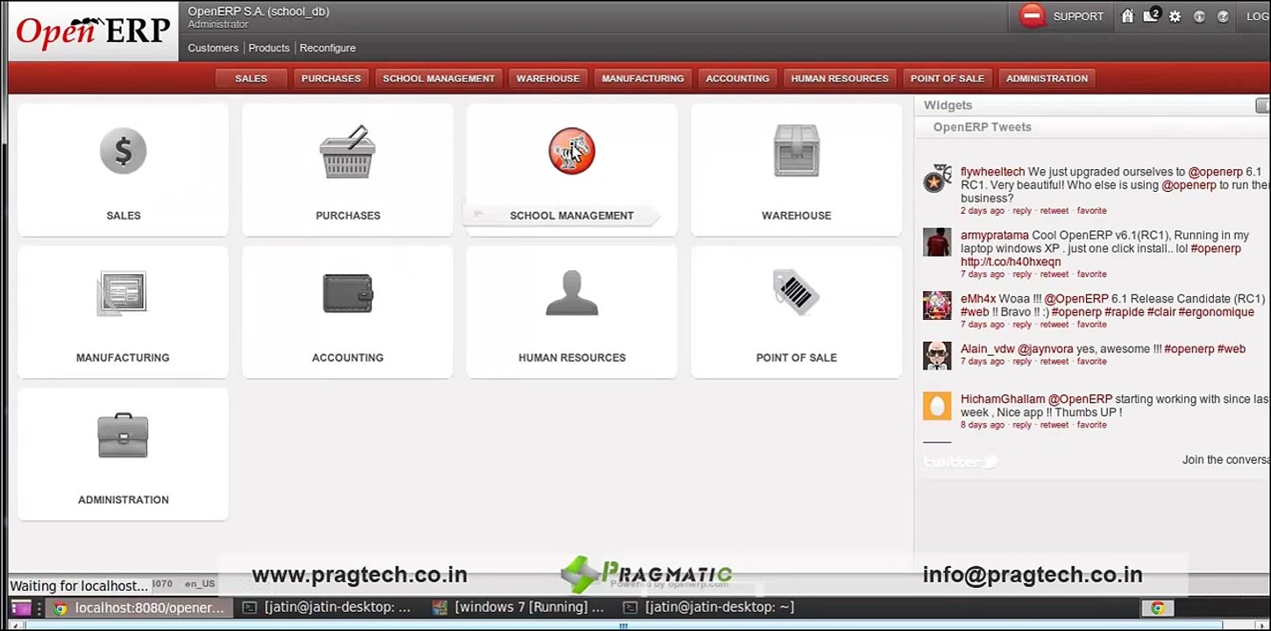Viewport: 1271px width, 631px height.
Task: Click the red Support chat icon
Action: (x=1033, y=16)
